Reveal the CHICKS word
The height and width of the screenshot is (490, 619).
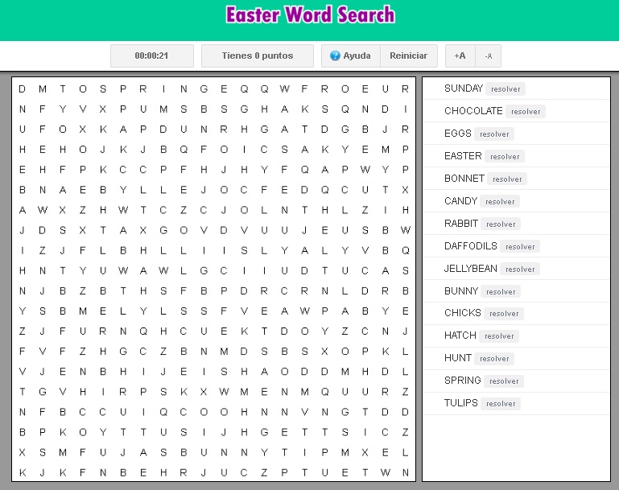504,314
